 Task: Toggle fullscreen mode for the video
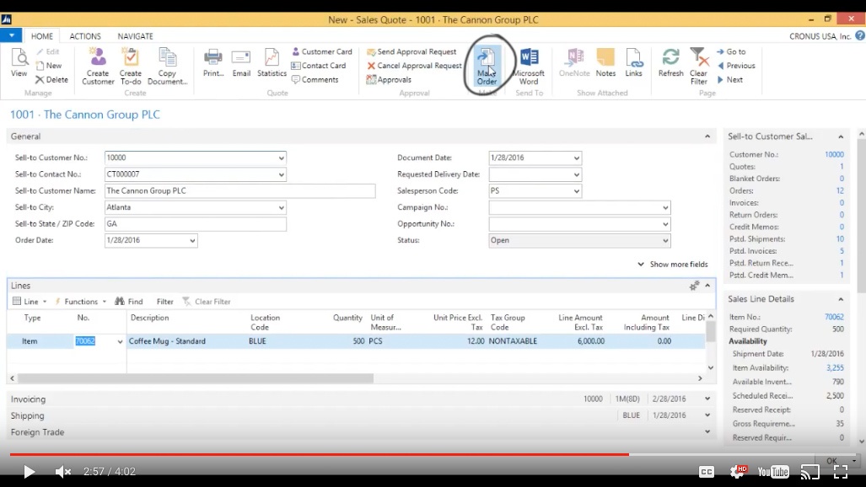pos(841,472)
